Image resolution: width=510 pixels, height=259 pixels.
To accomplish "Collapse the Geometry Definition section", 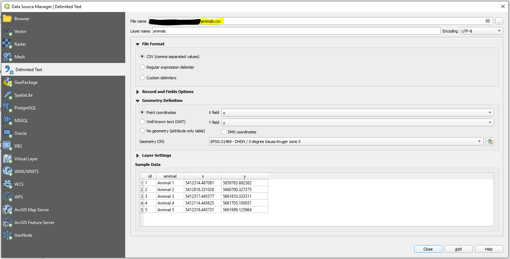I will click(138, 101).
